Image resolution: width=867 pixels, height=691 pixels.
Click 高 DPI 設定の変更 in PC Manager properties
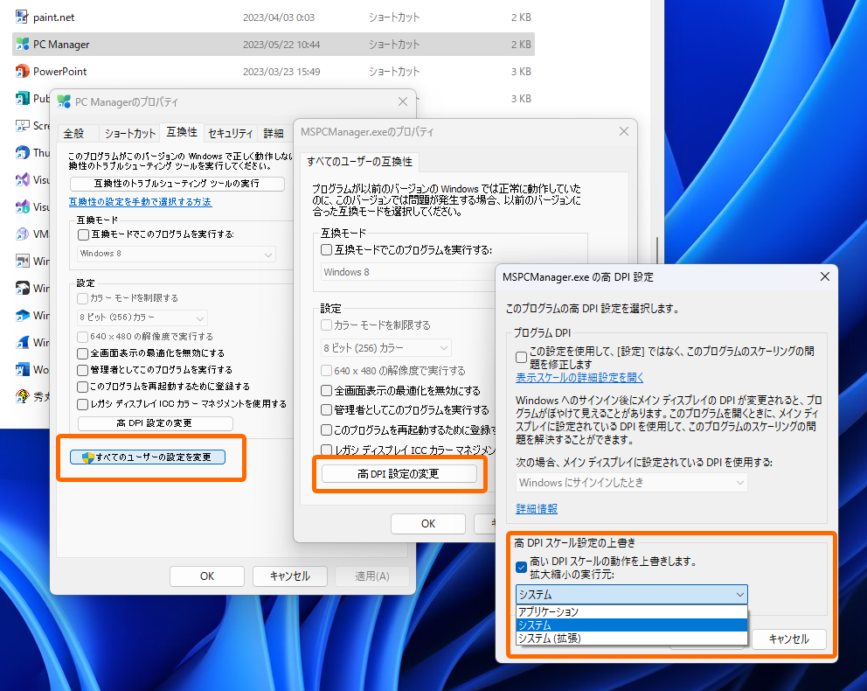155,423
